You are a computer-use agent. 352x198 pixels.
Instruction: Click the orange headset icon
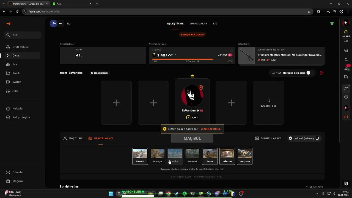point(346,117)
